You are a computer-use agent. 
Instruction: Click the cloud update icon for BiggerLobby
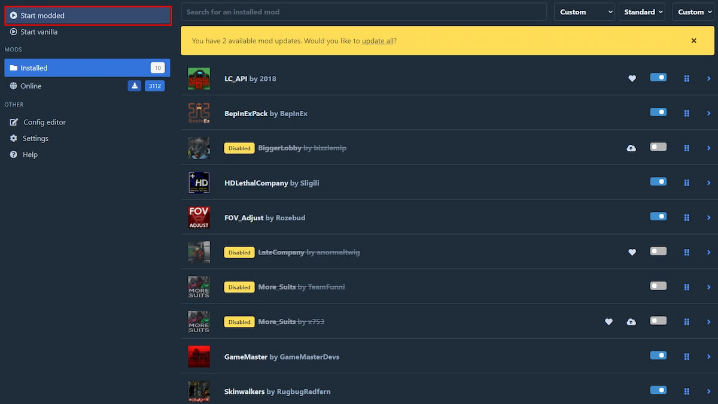point(631,148)
